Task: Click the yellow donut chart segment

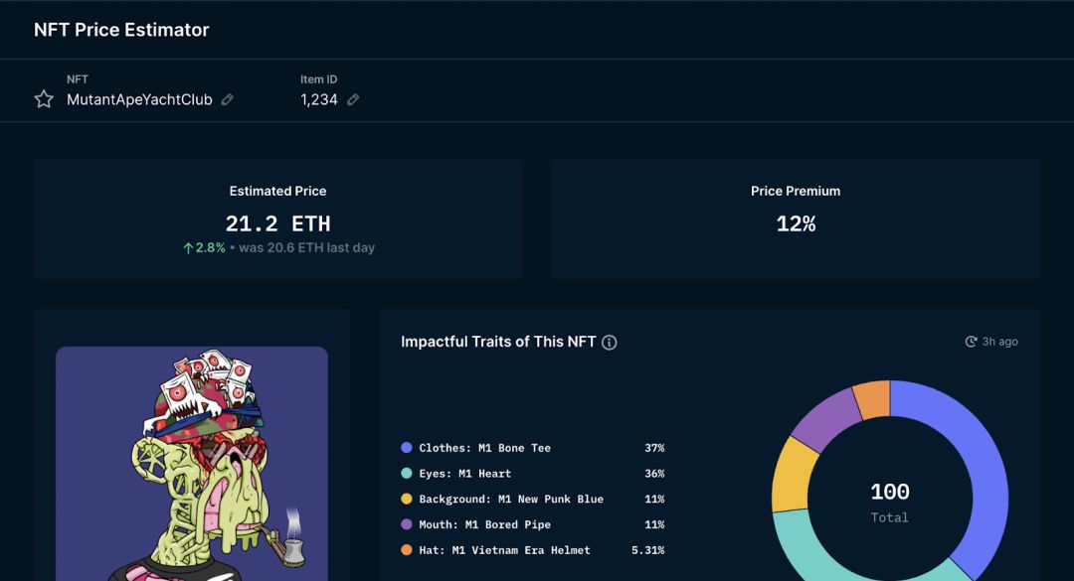Action: click(793, 476)
